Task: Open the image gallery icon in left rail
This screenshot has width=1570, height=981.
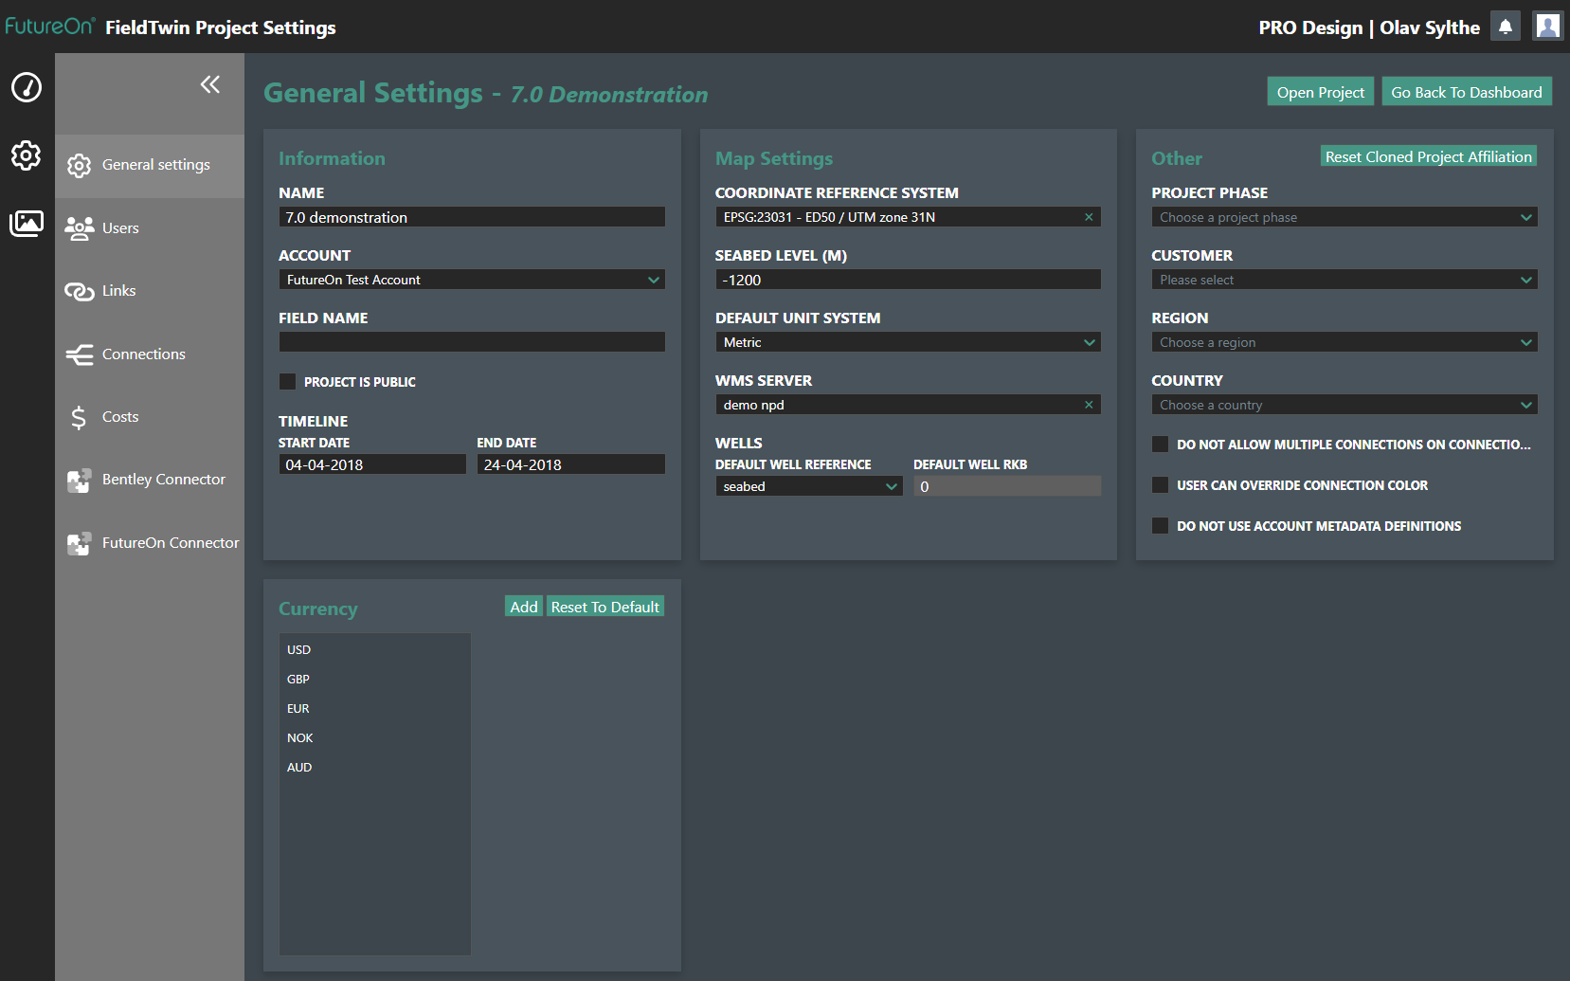Action: pyautogui.click(x=27, y=224)
